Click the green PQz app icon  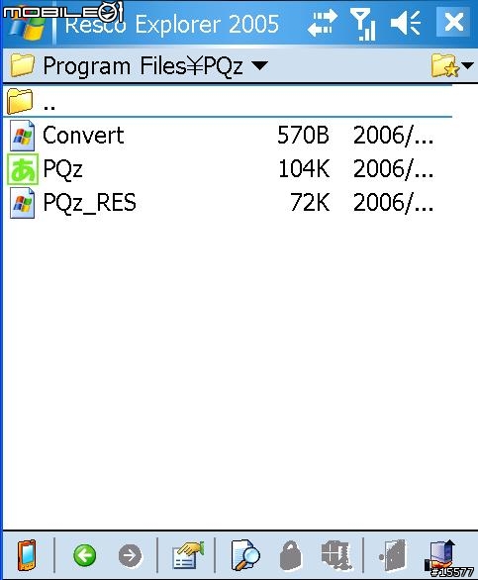pos(23,169)
